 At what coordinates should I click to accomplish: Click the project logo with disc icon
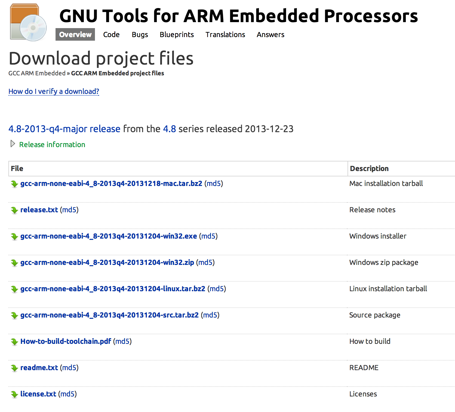tap(28, 22)
